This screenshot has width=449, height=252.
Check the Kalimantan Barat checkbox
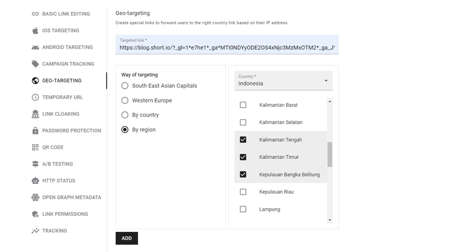pyautogui.click(x=243, y=105)
